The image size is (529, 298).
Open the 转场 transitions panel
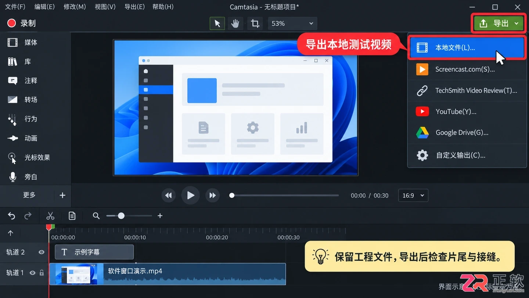(23, 100)
